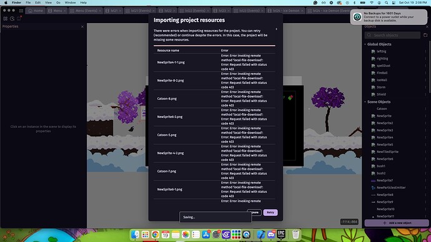The image size is (431, 242).
Task: Select the FireBall object icon
Action: (x=373, y=73)
